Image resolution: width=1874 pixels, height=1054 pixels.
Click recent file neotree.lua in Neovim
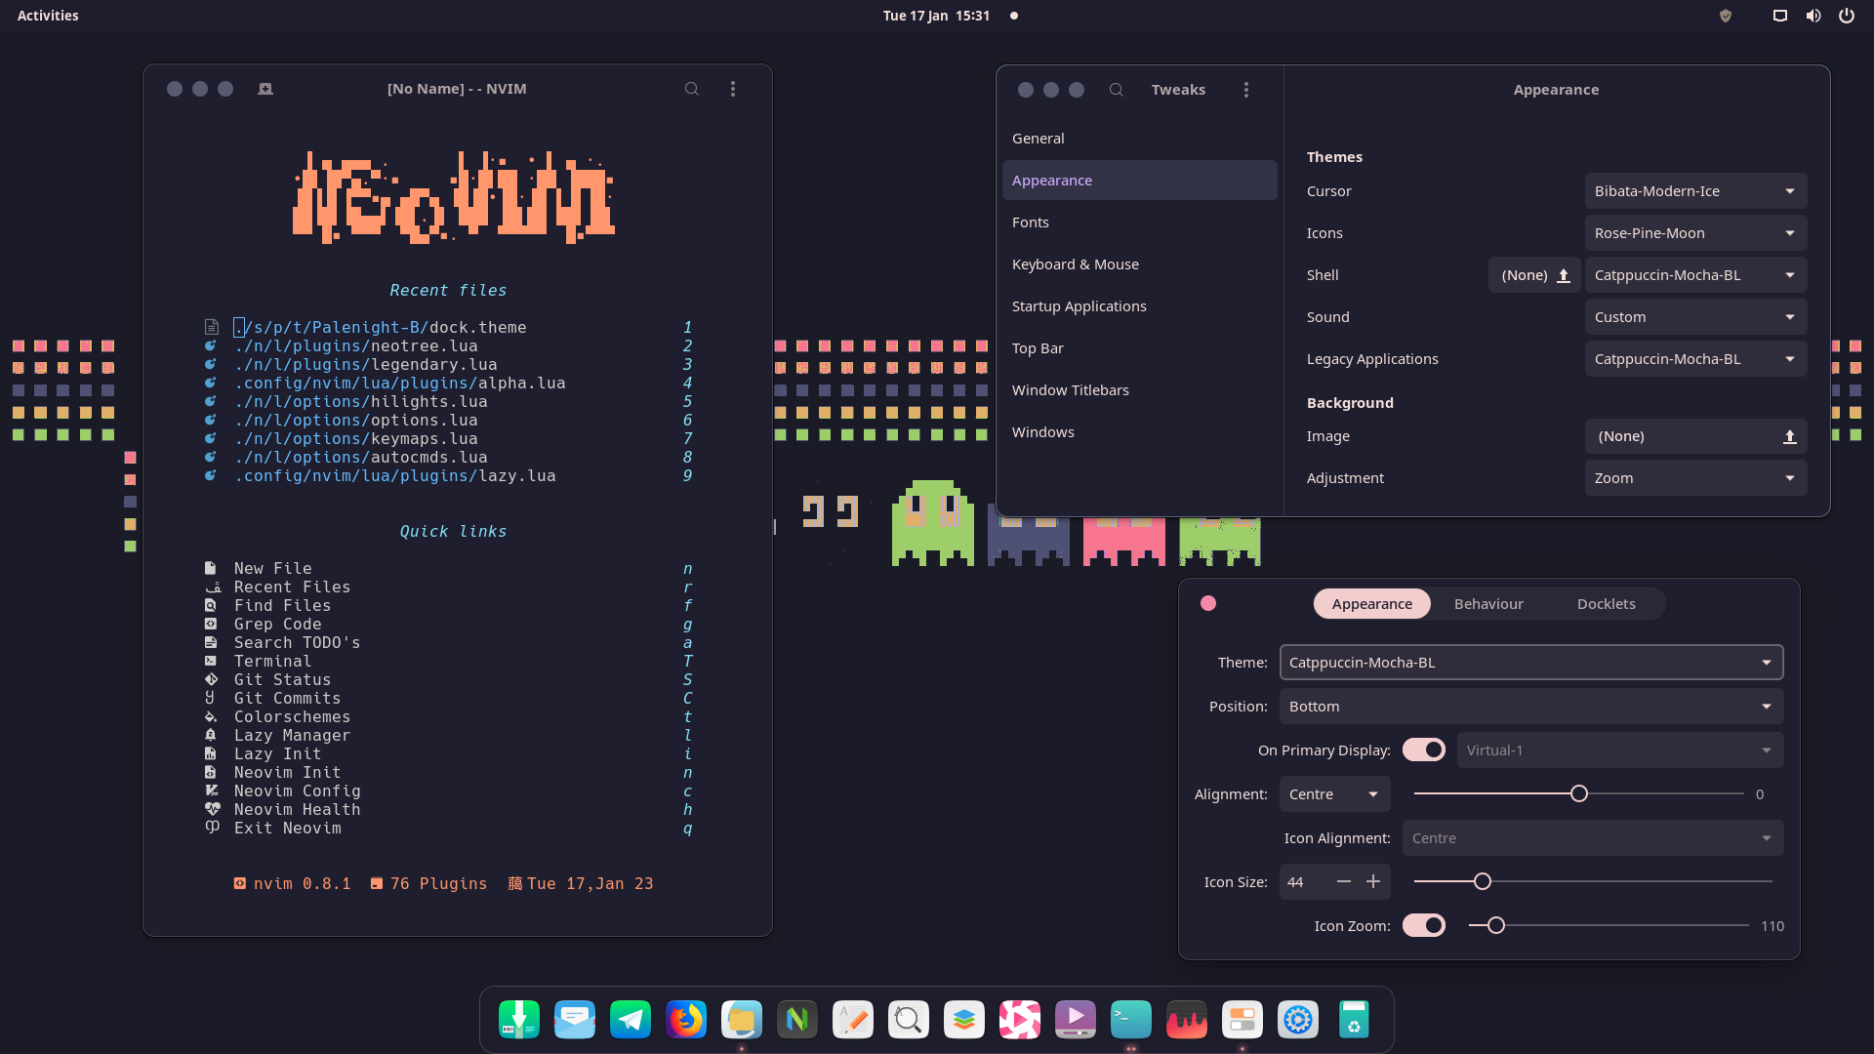tap(356, 346)
